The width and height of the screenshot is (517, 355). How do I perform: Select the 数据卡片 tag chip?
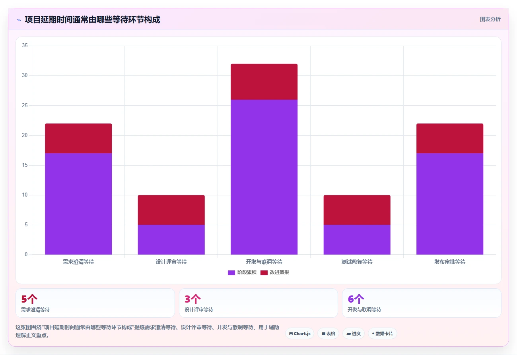(383, 334)
